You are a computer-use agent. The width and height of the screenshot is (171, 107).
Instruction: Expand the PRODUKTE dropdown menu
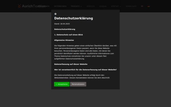(x=76, y=6)
